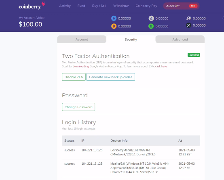
Task: Click the Stellar coin icon
Action: pos(188,19)
